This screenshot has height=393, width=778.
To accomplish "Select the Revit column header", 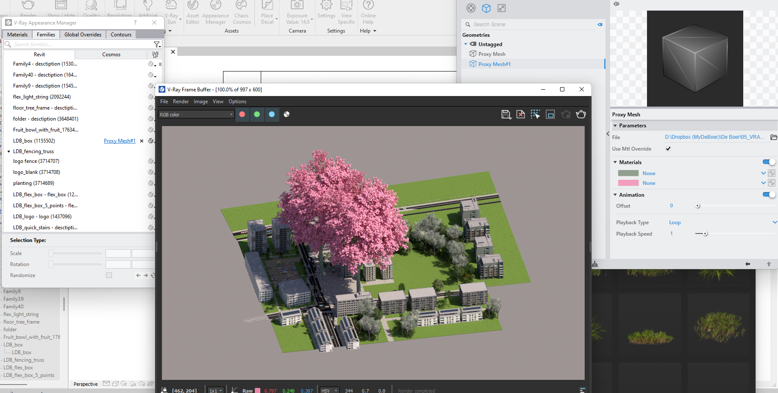I will (39, 55).
